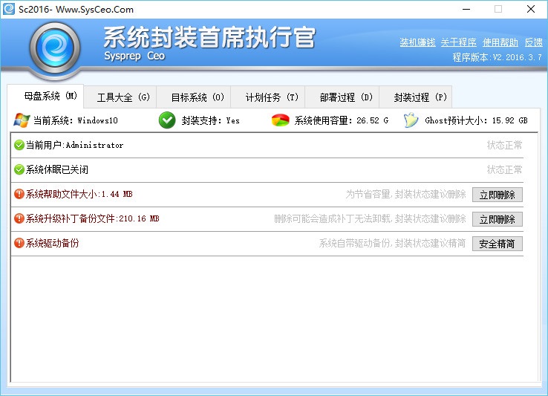This screenshot has width=548, height=396.
Task: Open the 工具大全 (G) tab
Action: coord(120,97)
